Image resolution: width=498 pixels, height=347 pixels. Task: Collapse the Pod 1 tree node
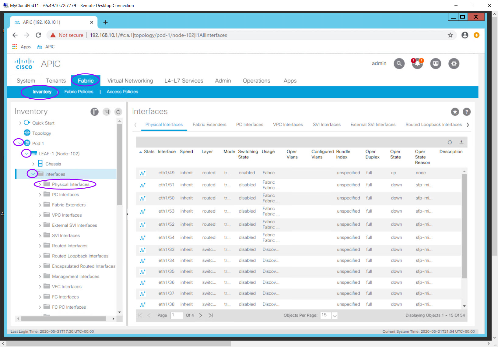click(x=20, y=143)
